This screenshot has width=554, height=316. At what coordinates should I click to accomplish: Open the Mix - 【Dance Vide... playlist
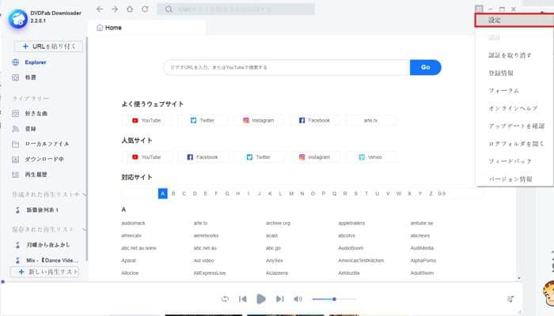[52, 260]
